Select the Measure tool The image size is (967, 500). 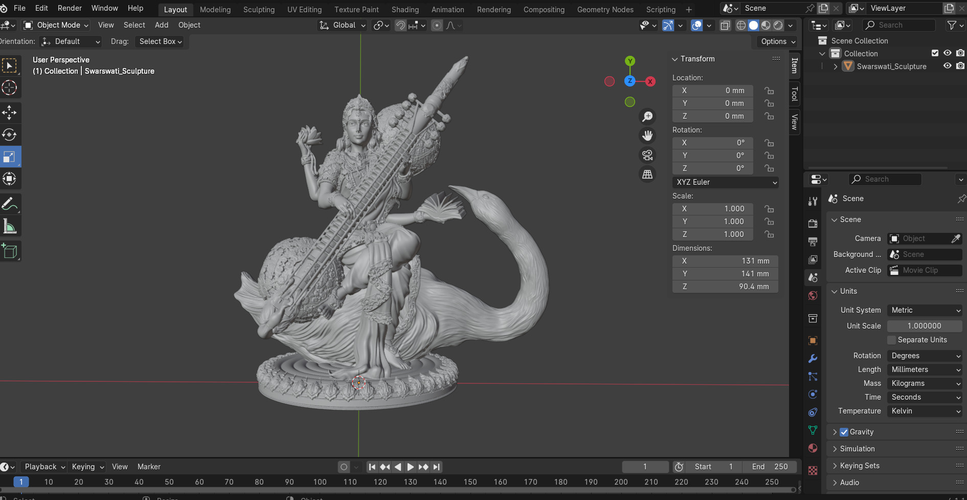10,226
